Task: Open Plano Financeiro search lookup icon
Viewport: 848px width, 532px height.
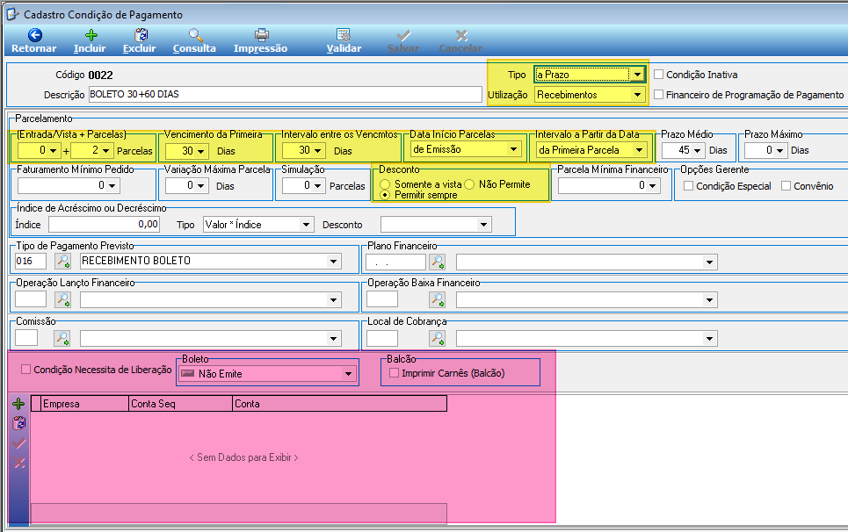Action: click(x=437, y=262)
